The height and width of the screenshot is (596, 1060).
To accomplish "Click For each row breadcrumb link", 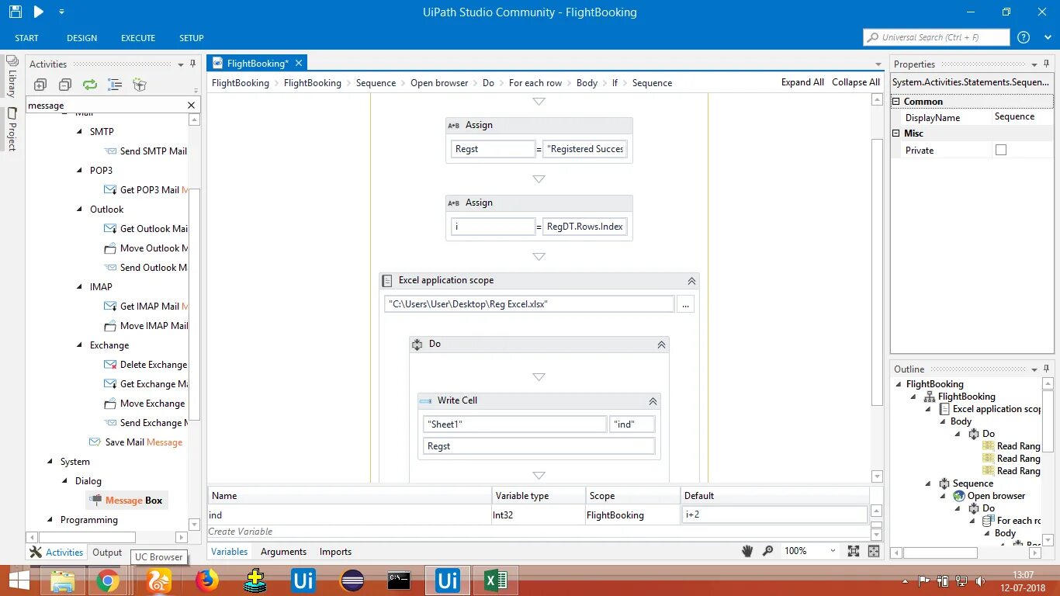I will pos(535,83).
